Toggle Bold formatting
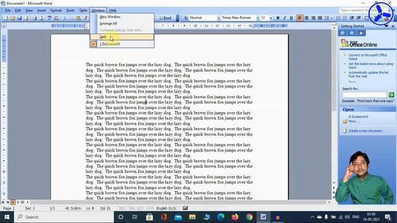Viewport: 397px width, 223px height. pos(278,18)
